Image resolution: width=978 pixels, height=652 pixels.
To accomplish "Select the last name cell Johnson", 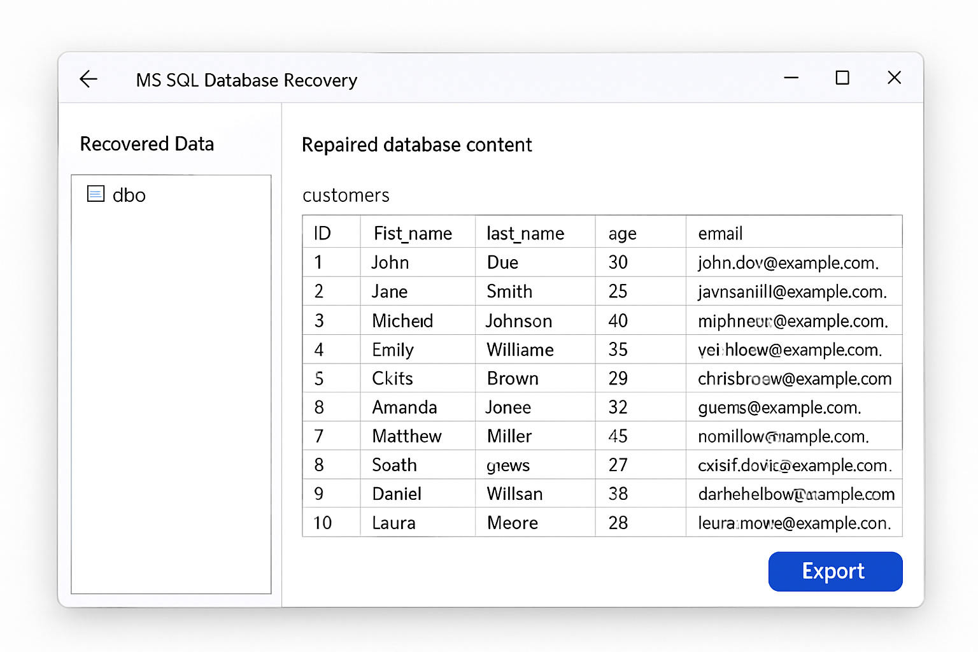I will tap(535, 320).
